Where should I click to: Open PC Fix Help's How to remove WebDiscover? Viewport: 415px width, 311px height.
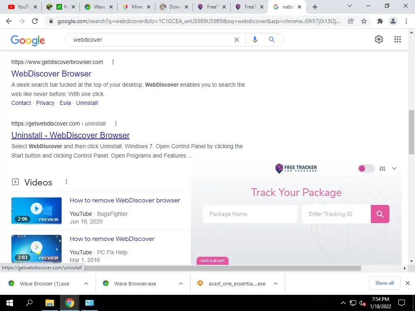(112, 239)
